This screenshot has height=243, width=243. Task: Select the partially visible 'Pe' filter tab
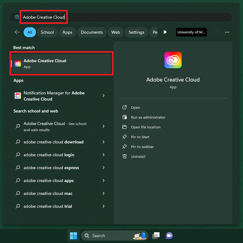click(x=153, y=32)
